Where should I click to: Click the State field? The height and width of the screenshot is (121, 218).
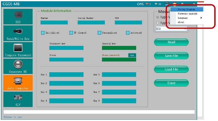coord(66,60)
